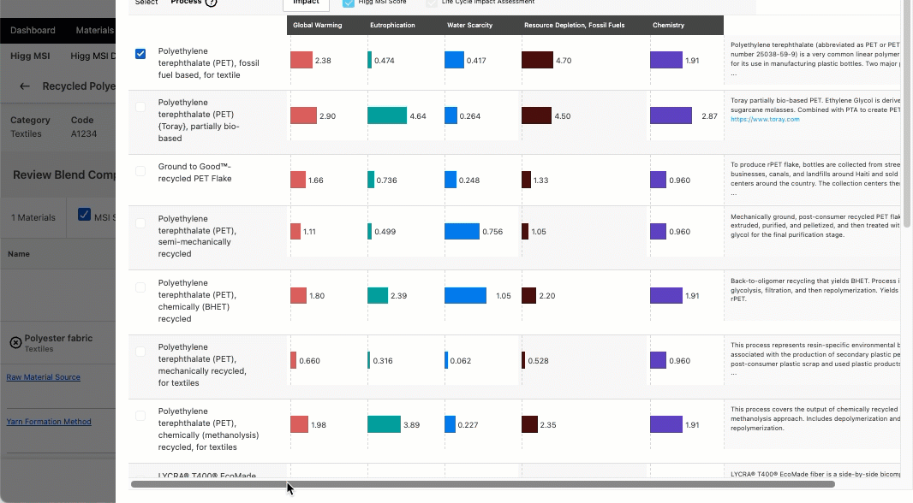Open the Yarn Formation Method link
The height and width of the screenshot is (503, 913).
pos(49,422)
